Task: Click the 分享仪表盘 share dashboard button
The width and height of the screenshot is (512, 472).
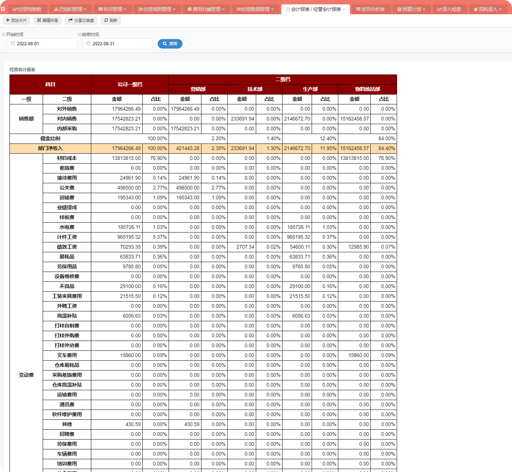Action: 81,20
